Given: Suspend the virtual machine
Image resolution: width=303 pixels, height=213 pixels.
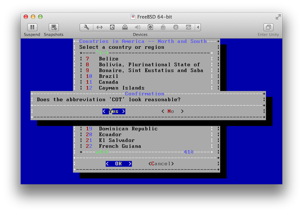Looking at the screenshot, I should (x=32, y=28).
